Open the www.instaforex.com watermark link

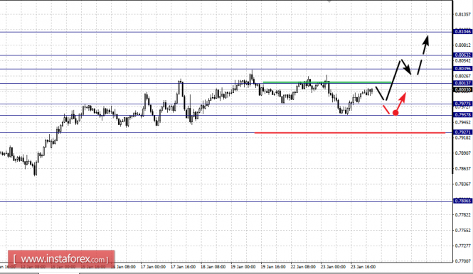coord(61,259)
